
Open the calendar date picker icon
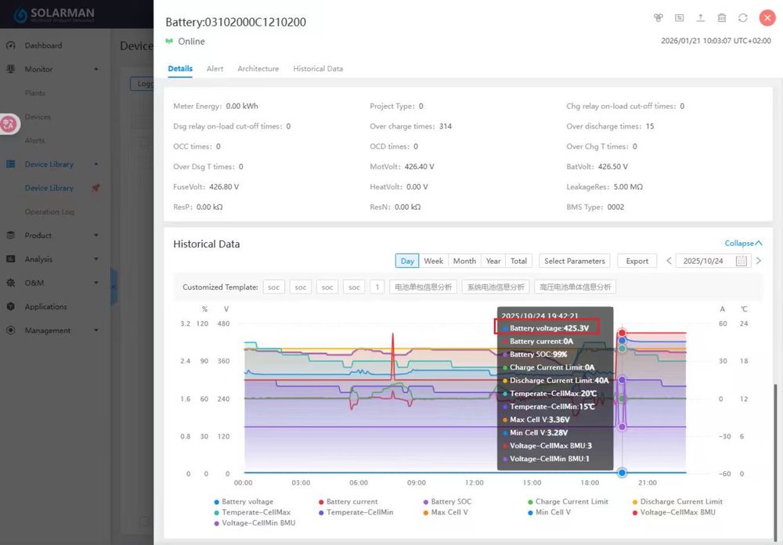tap(742, 261)
